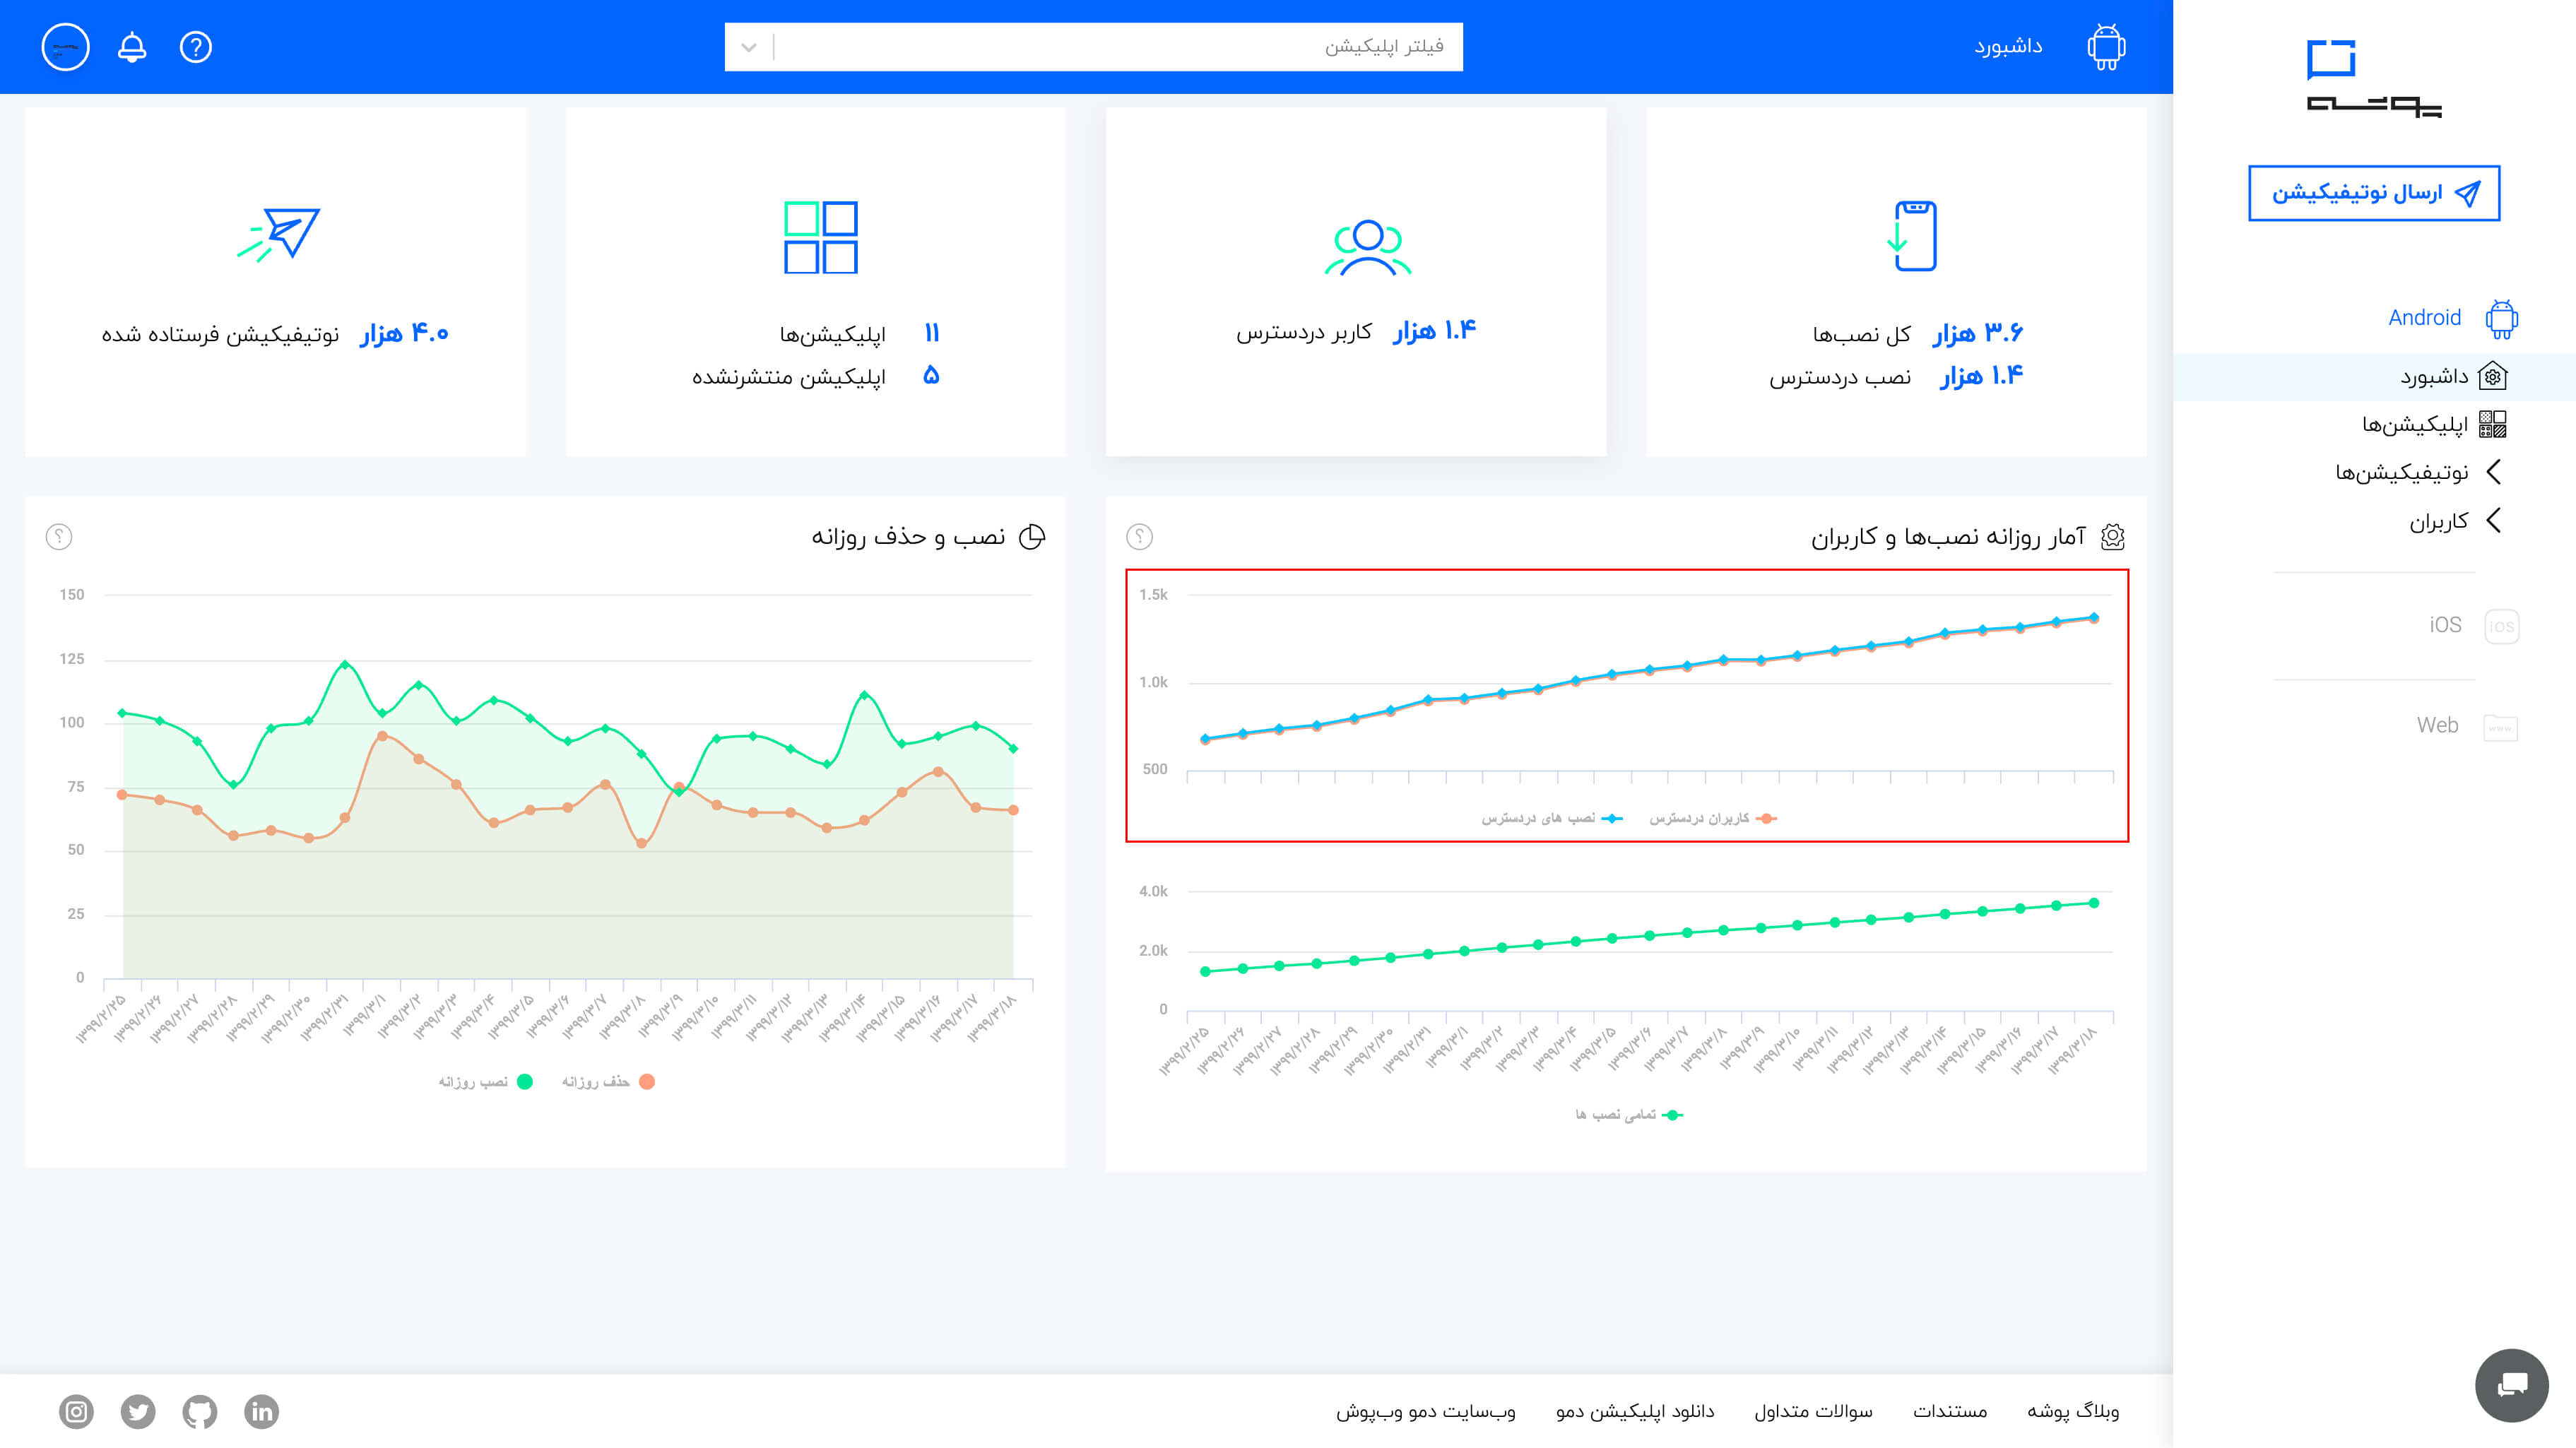Open the 'مستندات' footer link

click(x=1949, y=1411)
